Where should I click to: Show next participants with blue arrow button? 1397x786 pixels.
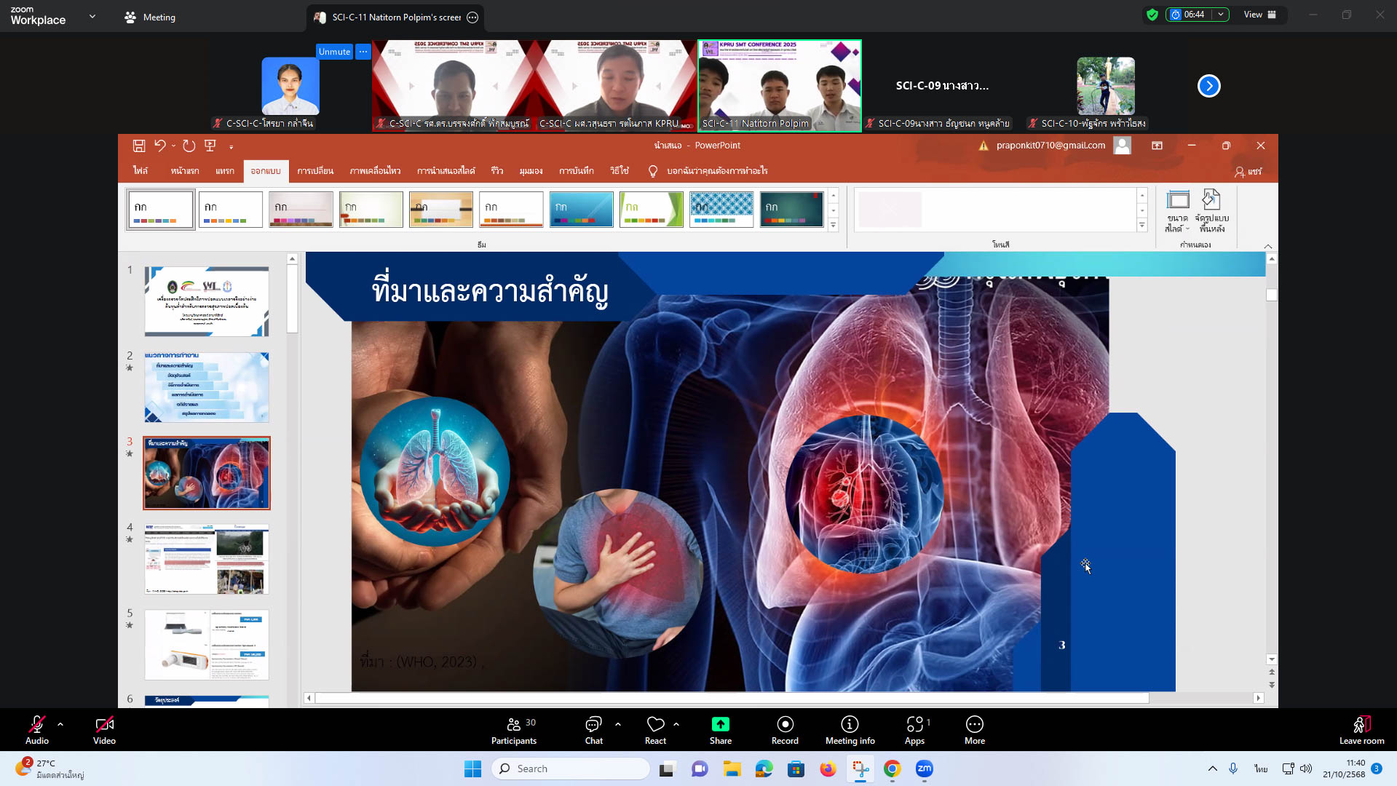click(x=1208, y=86)
